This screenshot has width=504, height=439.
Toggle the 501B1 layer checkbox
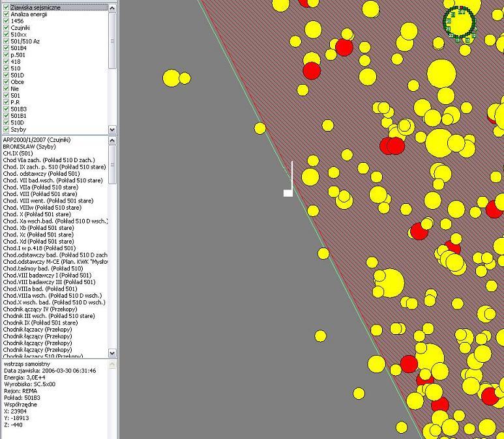[6, 115]
